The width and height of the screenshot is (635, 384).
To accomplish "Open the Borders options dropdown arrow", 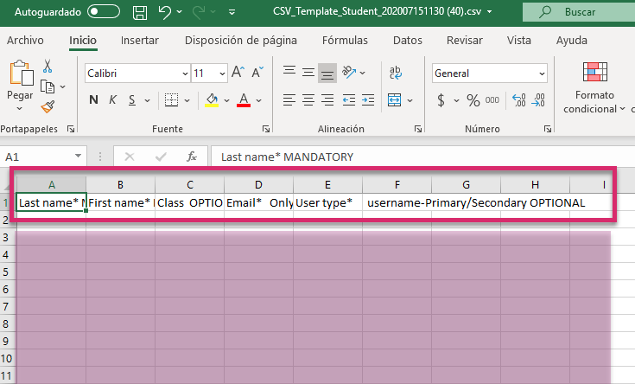I will 187,100.
